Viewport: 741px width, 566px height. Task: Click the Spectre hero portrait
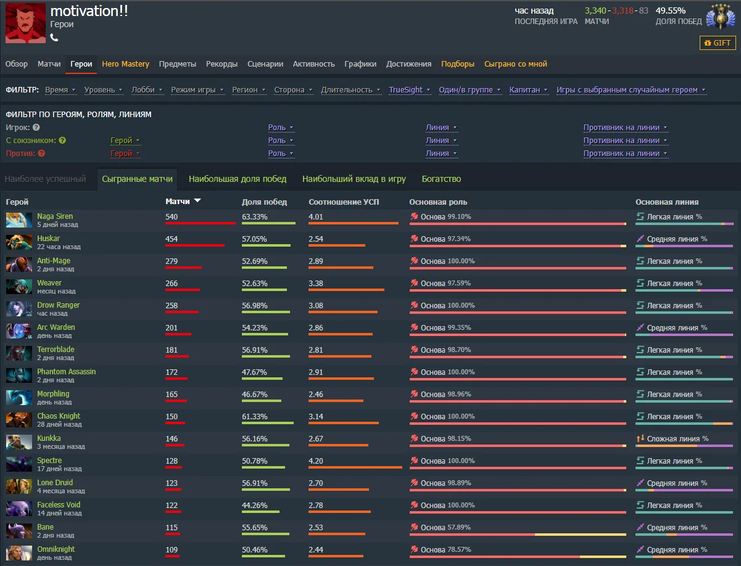(19, 464)
